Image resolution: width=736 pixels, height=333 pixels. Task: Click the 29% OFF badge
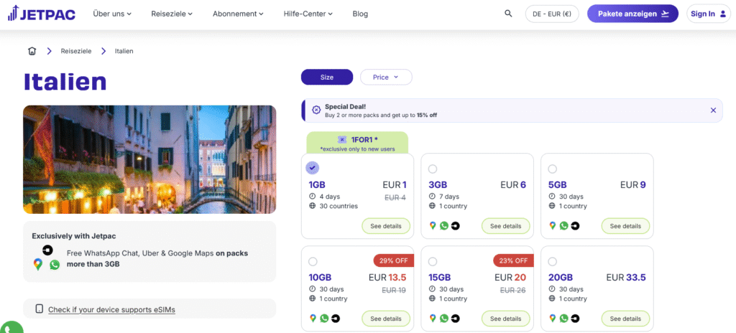(393, 261)
